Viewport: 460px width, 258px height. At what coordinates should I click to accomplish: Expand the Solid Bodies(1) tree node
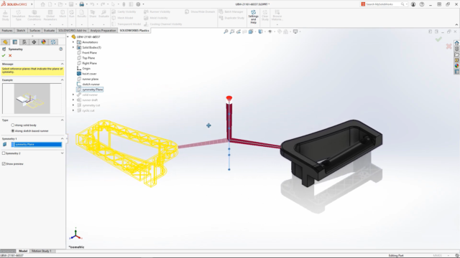tap(73, 47)
